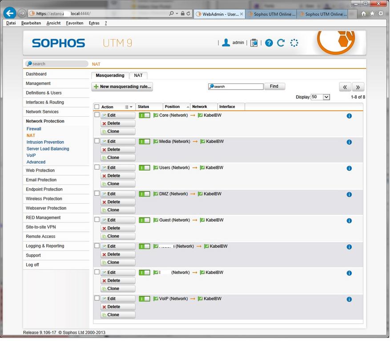The height and width of the screenshot is (341, 391).
Task: Toggle status of Guest (Network) rule
Action: tap(145, 220)
